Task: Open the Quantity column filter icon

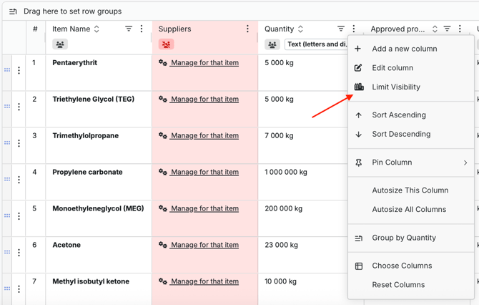Action: point(341,29)
